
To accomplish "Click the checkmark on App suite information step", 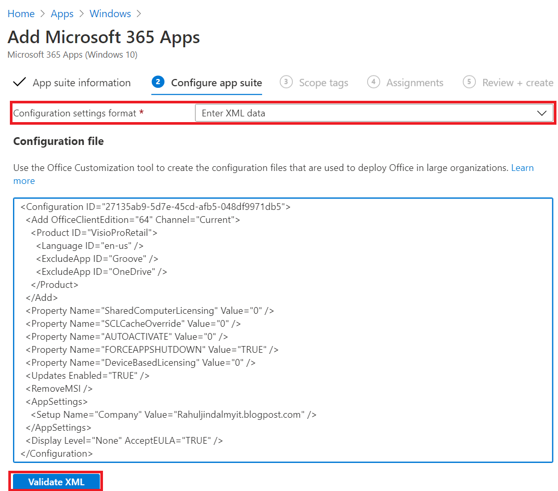I will point(19,82).
